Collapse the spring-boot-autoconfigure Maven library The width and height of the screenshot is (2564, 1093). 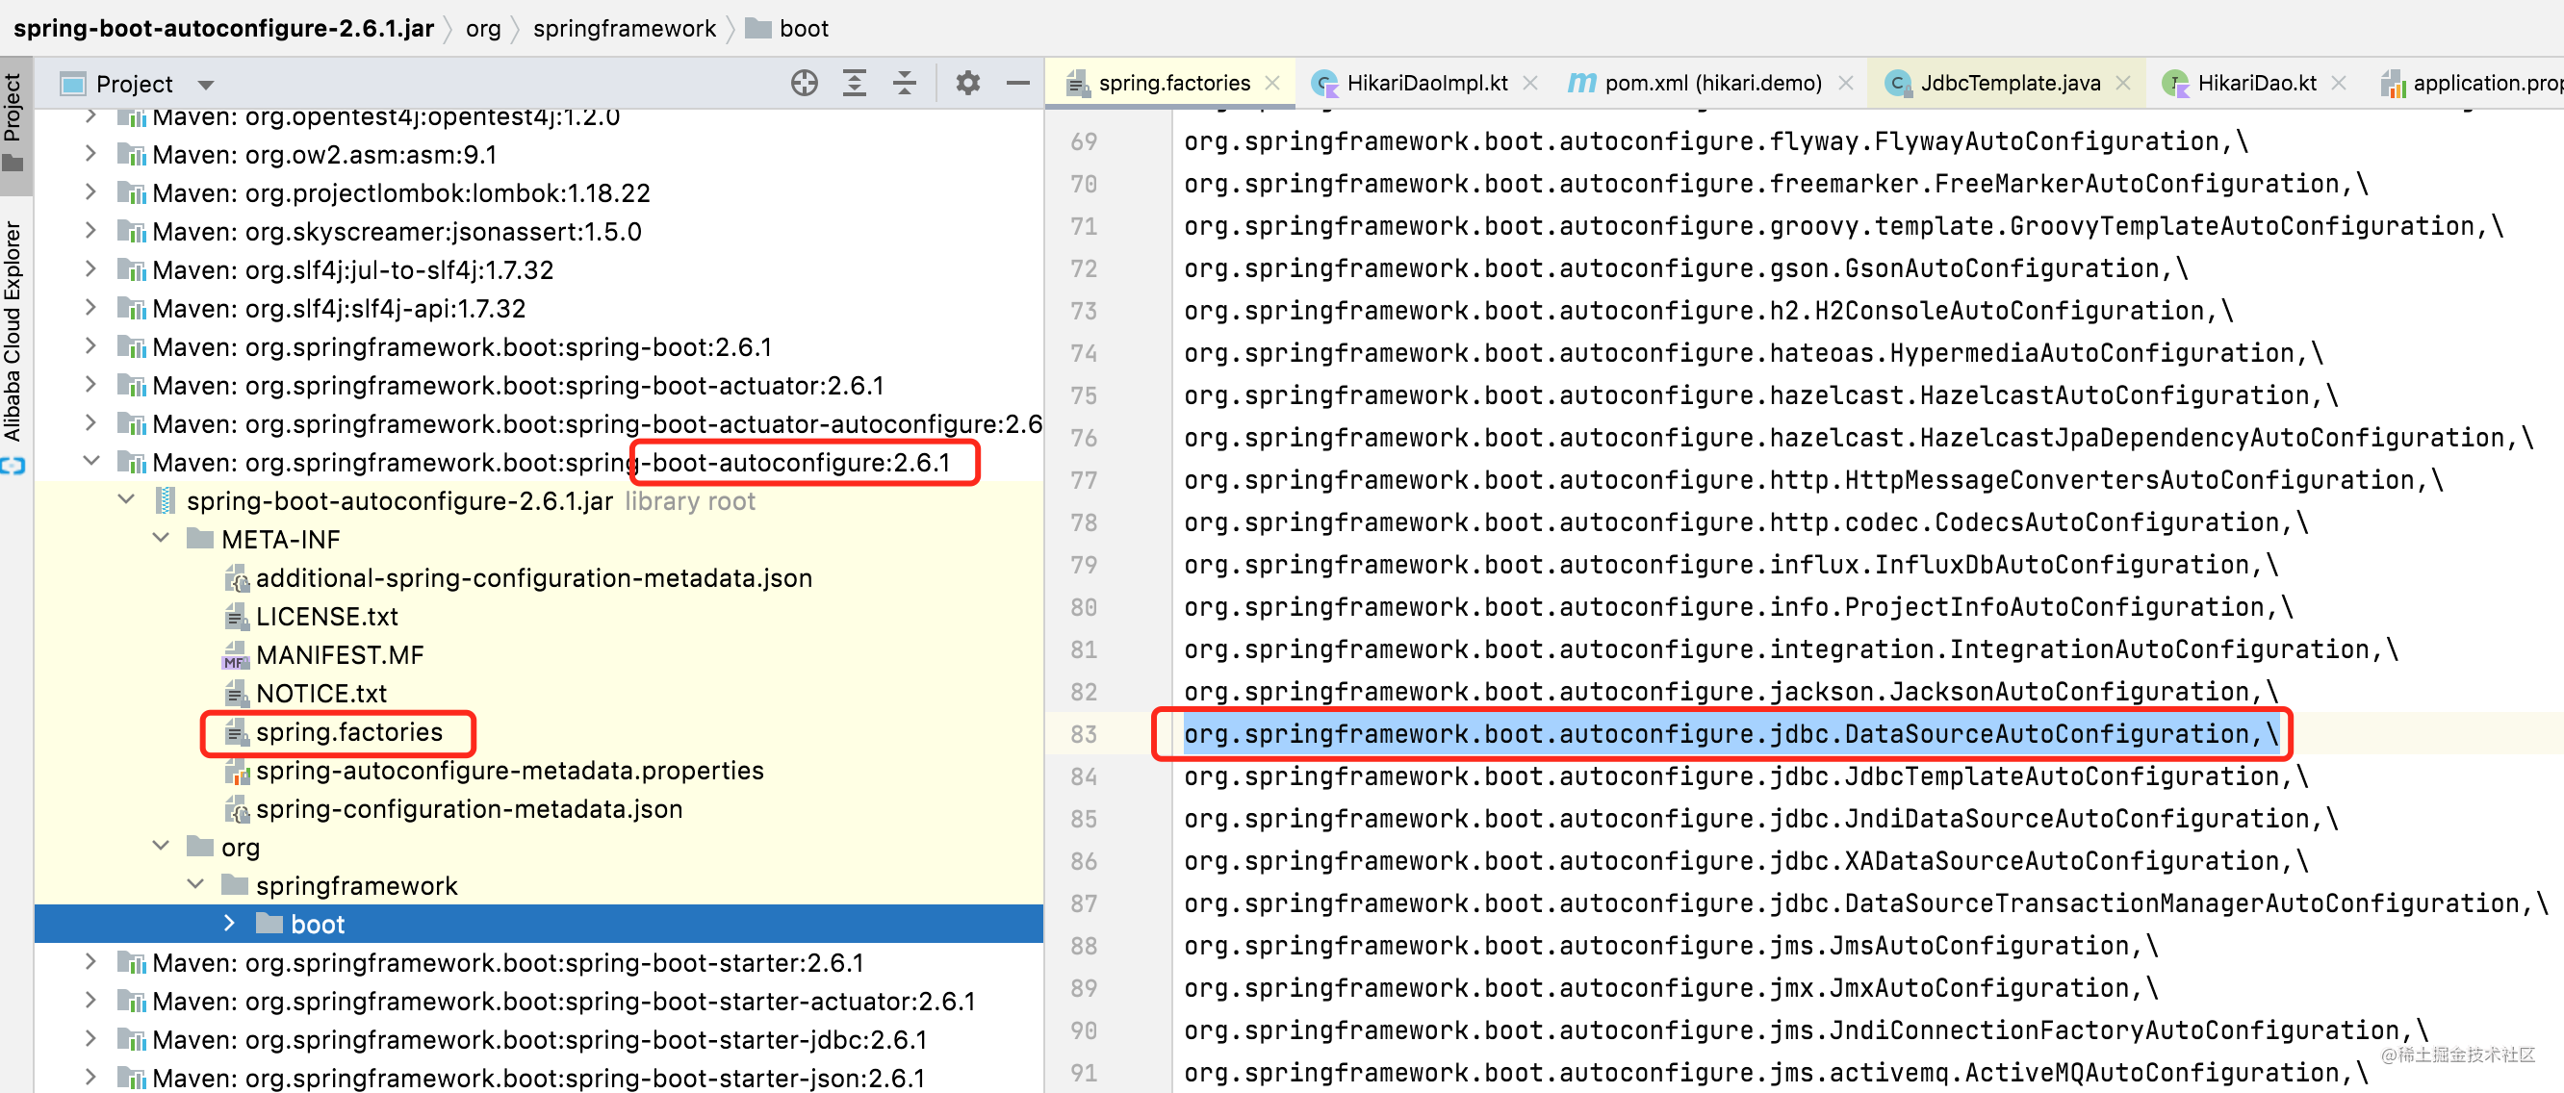tap(90, 461)
